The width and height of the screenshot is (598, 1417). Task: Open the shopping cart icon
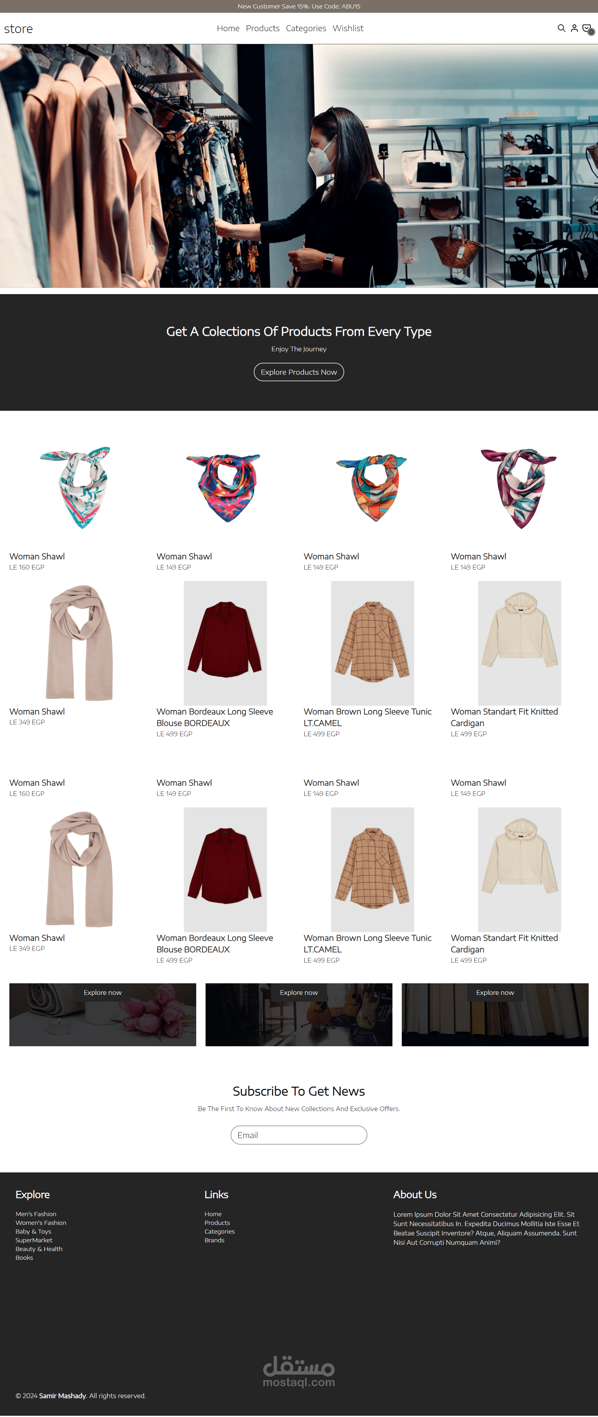[587, 29]
